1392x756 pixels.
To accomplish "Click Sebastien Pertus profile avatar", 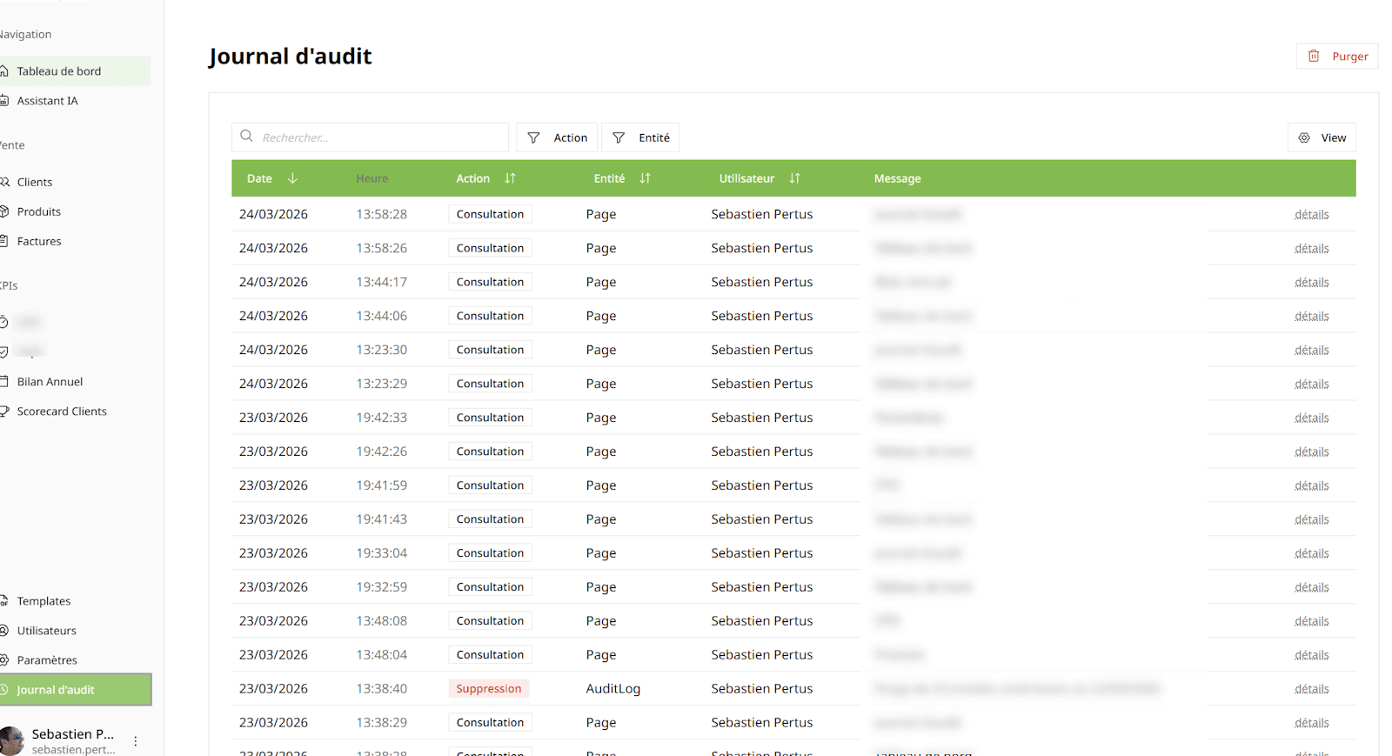I will coord(12,740).
